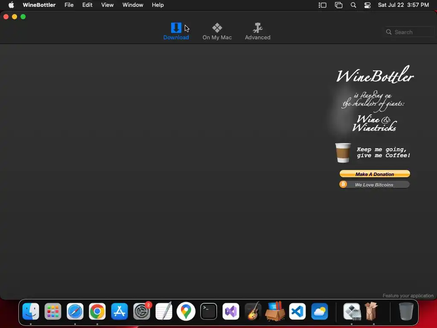Click the Download arrow icon
The width and height of the screenshot is (437, 328).
[x=176, y=28]
